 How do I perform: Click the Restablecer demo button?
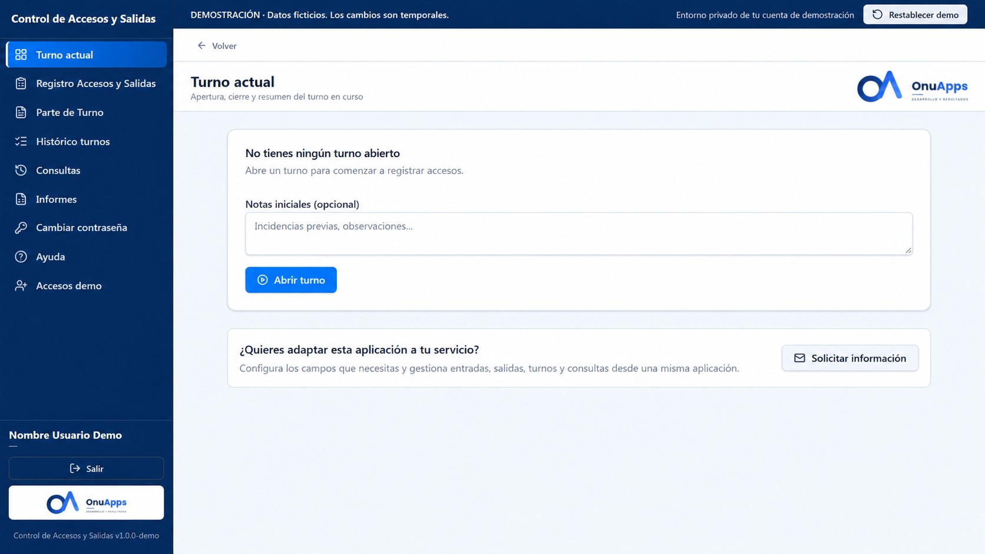pos(915,15)
